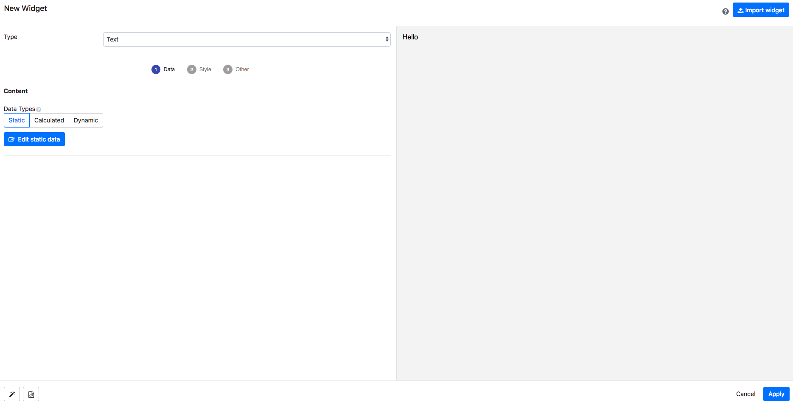Screen dimensions: 793x405
Task: Select the Static data type
Action: coord(17,120)
